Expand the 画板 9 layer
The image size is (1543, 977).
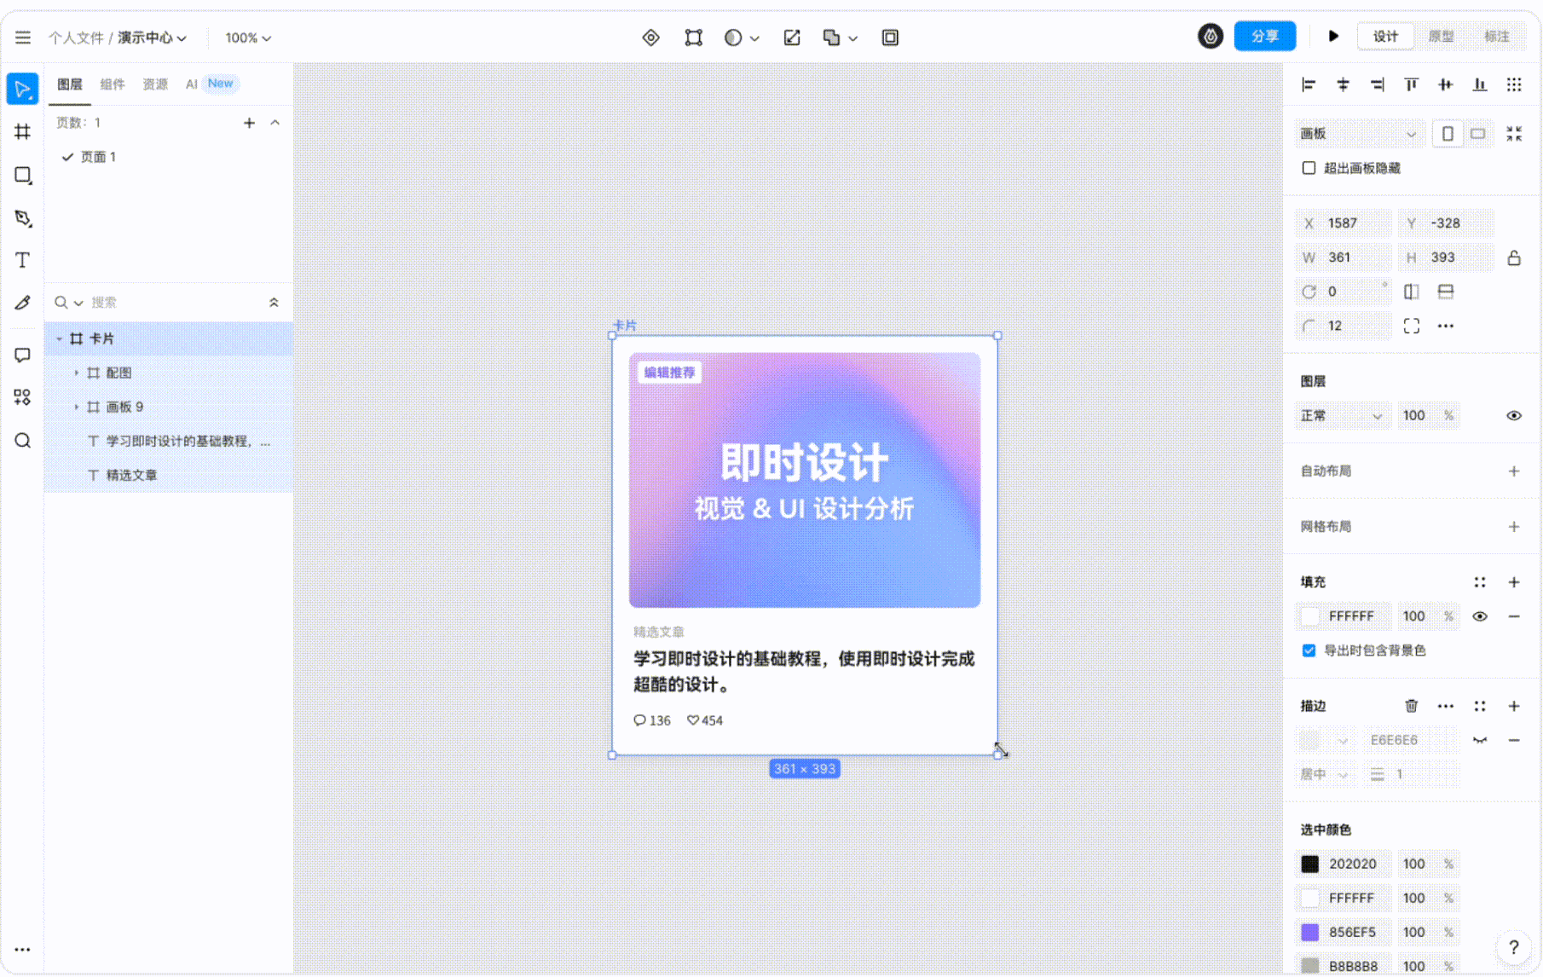(76, 408)
